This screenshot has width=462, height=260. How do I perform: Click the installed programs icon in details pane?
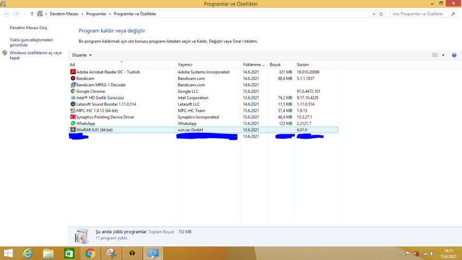click(x=82, y=236)
